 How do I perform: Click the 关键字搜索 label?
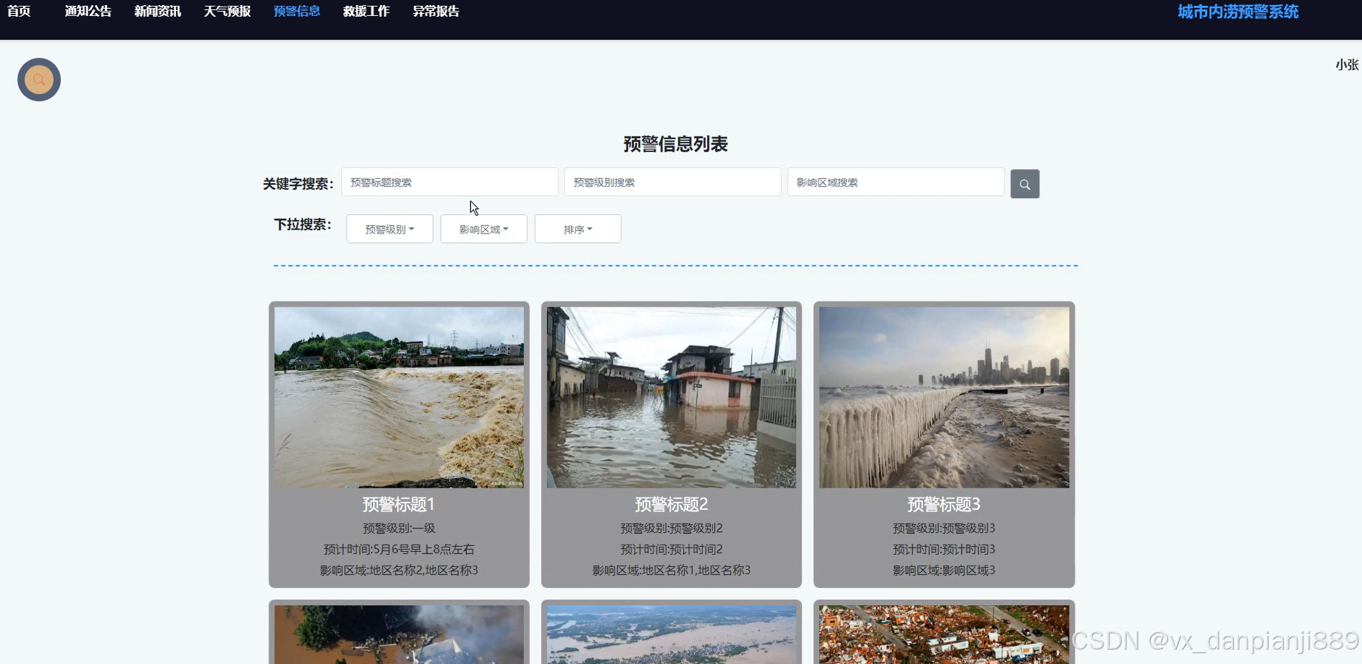coord(298,184)
